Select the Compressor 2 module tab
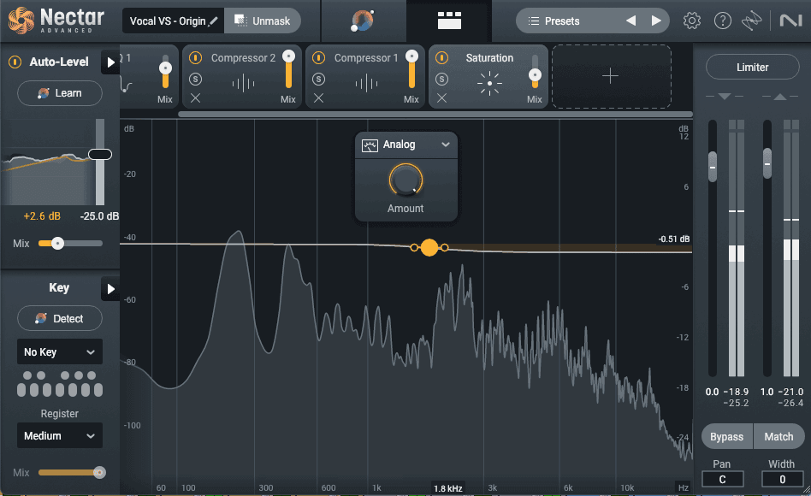Image resolution: width=811 pixels, height=496 pixels. click(242, 77)
